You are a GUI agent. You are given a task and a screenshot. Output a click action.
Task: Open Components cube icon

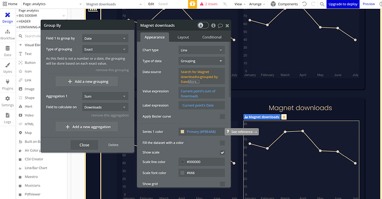point(273,4)
